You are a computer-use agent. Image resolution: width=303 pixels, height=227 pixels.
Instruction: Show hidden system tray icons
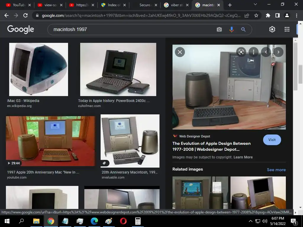click(250, 221)
